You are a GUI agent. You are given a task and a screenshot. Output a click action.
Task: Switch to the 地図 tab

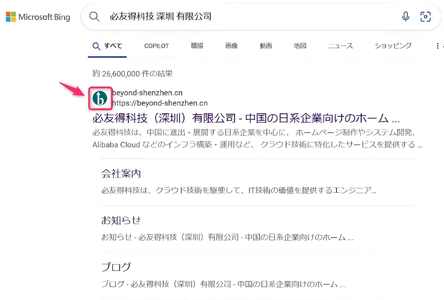(300, 46)
